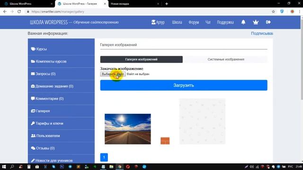
Task: Close the Школа WordPress - Галерея tab
Action: [x=105, y=4]
